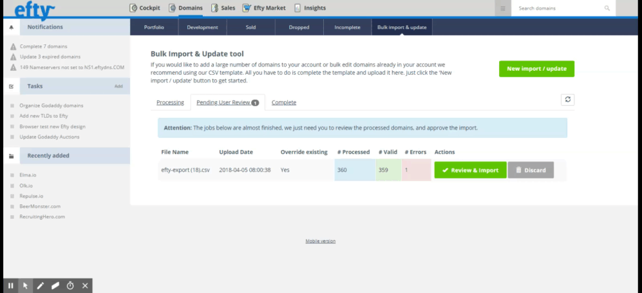Select the Update Godaddy Auctions task
This screenshot has height=293, width=642.
pos(50,137)
